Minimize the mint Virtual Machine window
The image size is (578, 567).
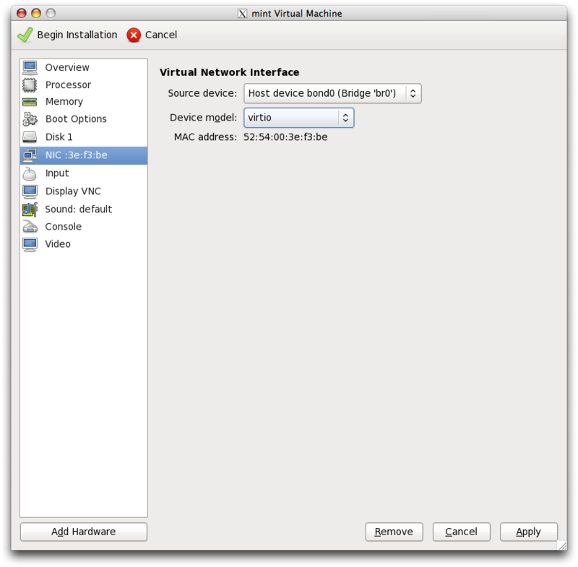click(35, 13)
